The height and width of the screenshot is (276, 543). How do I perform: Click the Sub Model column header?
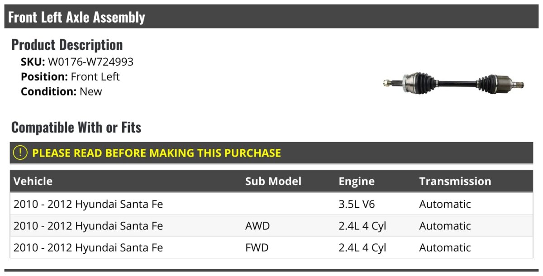pos(273,181)
